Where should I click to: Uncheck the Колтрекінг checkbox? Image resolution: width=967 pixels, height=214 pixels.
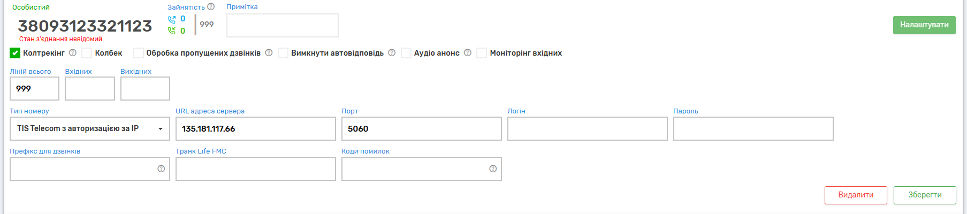coord(15,53)
